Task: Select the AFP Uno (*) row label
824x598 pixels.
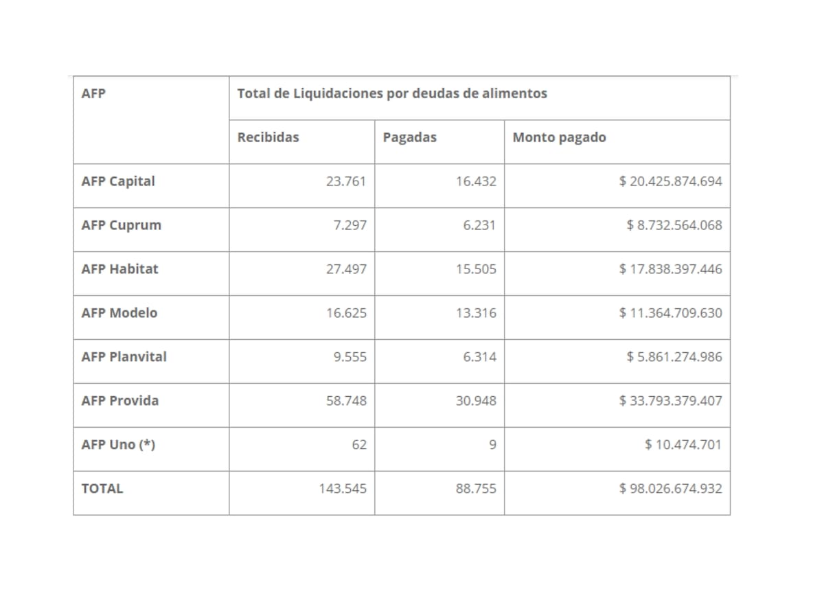Action: [x=118, y=445]
